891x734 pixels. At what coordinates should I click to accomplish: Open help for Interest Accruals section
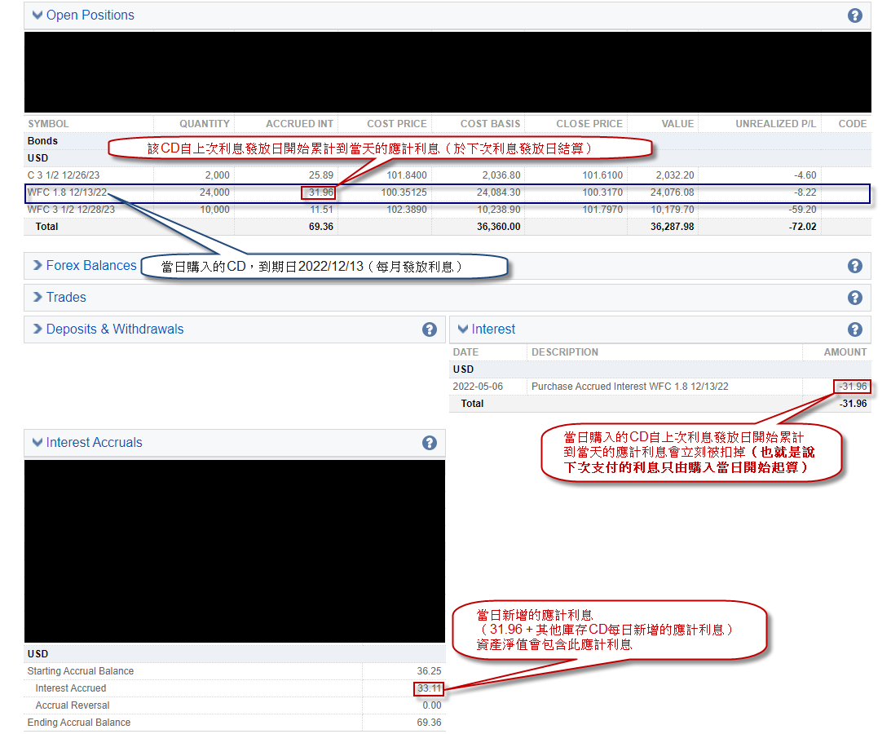(430, 444)
